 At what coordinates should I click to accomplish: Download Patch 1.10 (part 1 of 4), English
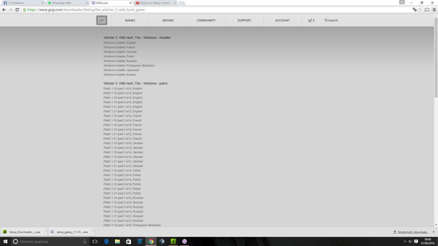[x=123, y=88]
